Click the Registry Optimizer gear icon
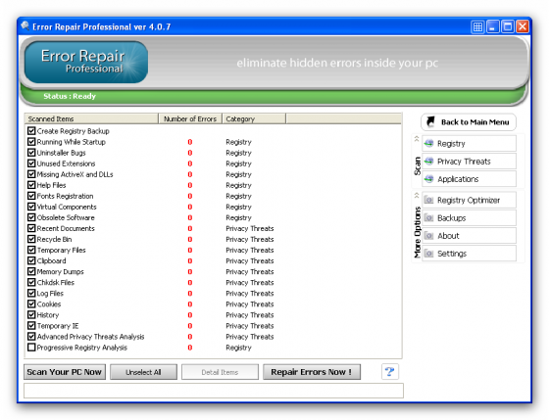 (x=429, y=200)
